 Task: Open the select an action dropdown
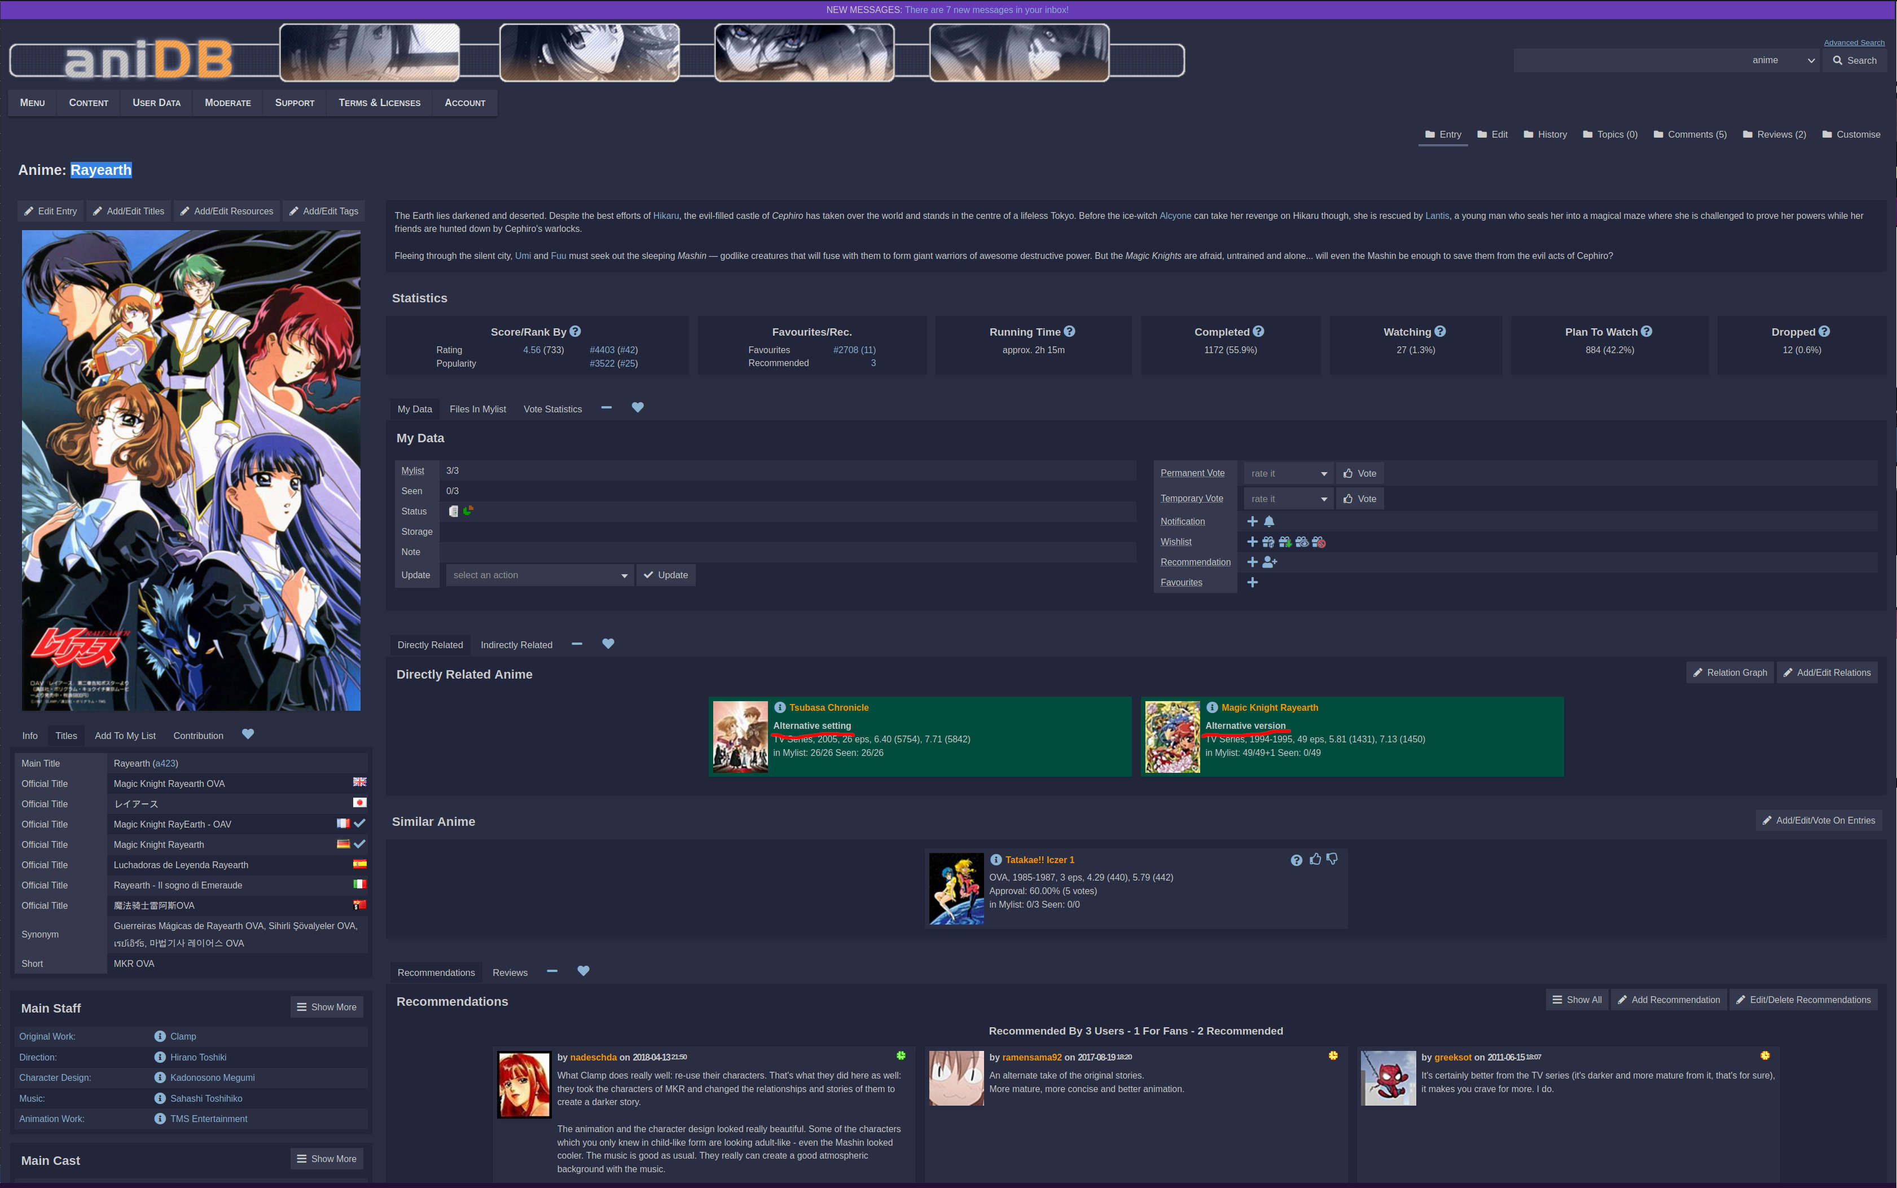[539, 575]
